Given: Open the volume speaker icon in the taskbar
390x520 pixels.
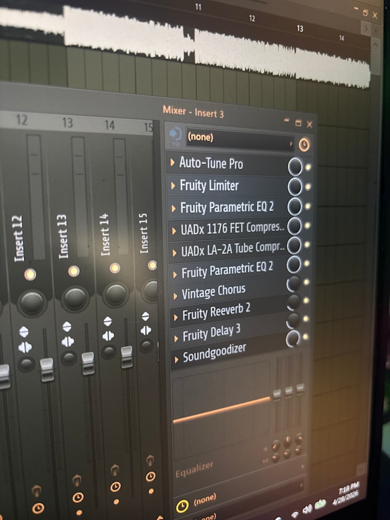Looking at the screenshot, I should click(307, 509).
